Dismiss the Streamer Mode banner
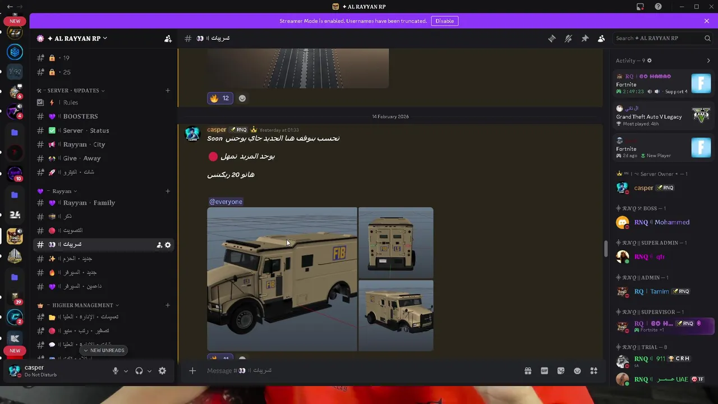718x404 pixels. pyautogui.click(x=707, y=21)
